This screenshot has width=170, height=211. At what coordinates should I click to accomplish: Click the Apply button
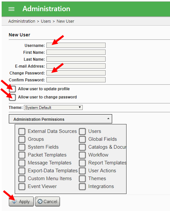(21, 201)
